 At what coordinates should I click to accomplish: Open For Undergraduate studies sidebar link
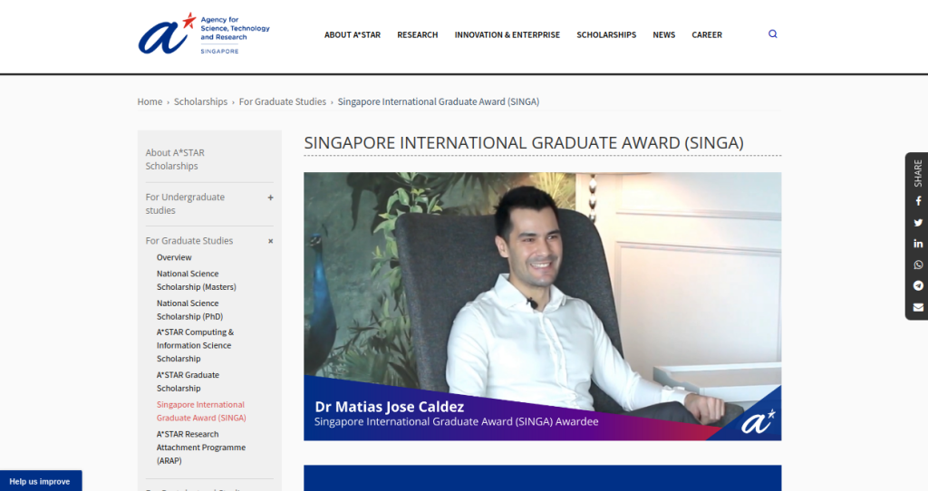[x=185, y=204]
